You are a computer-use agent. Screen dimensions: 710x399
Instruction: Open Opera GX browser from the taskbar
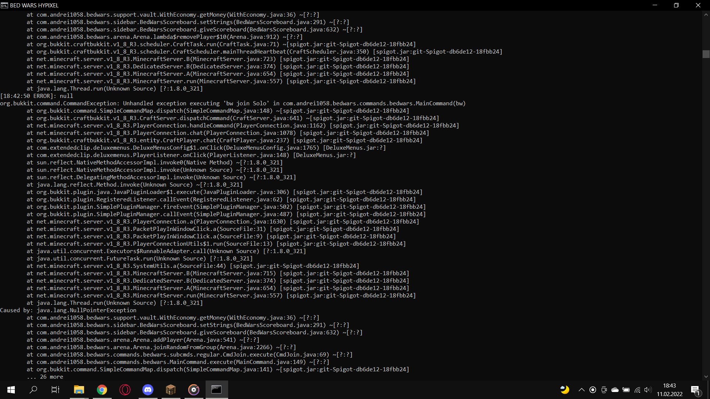point(125,390)
